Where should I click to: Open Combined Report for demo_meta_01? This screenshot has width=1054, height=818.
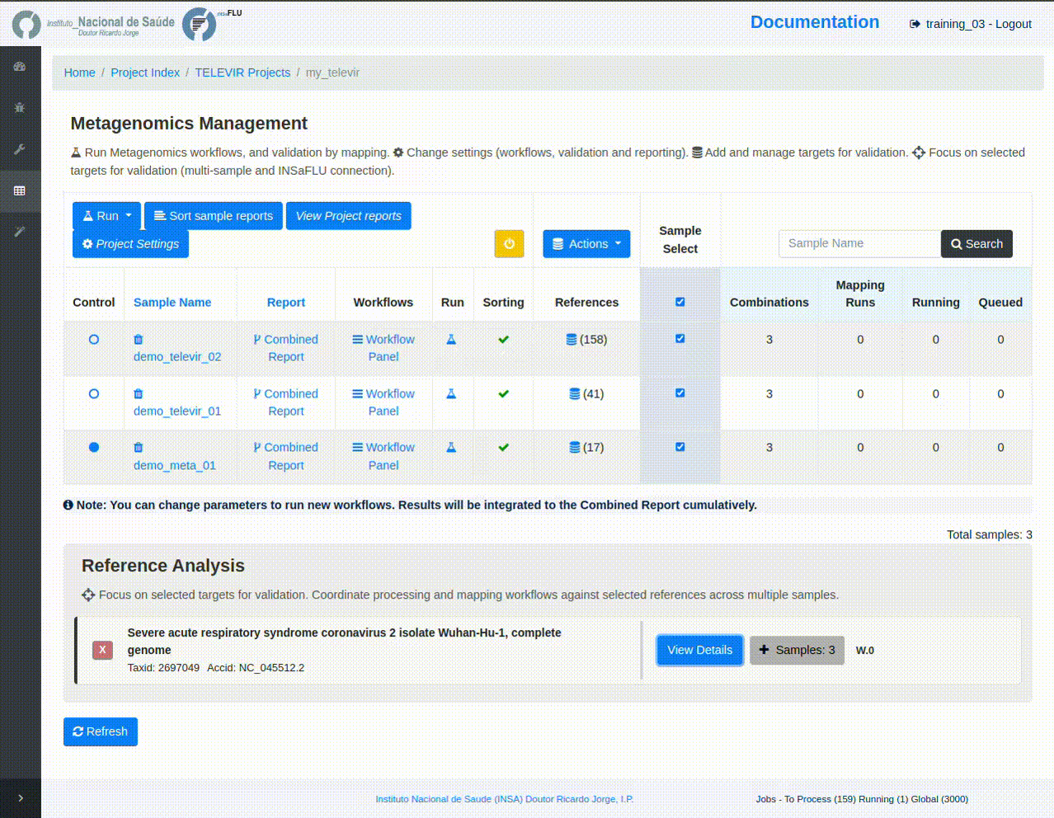click(x=286, y=456)
